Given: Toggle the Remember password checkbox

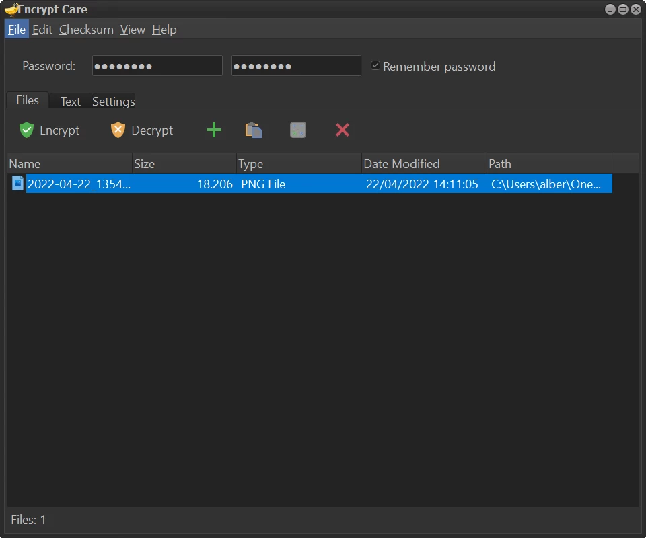Looking at the screenshot, I should coord(375,65).
